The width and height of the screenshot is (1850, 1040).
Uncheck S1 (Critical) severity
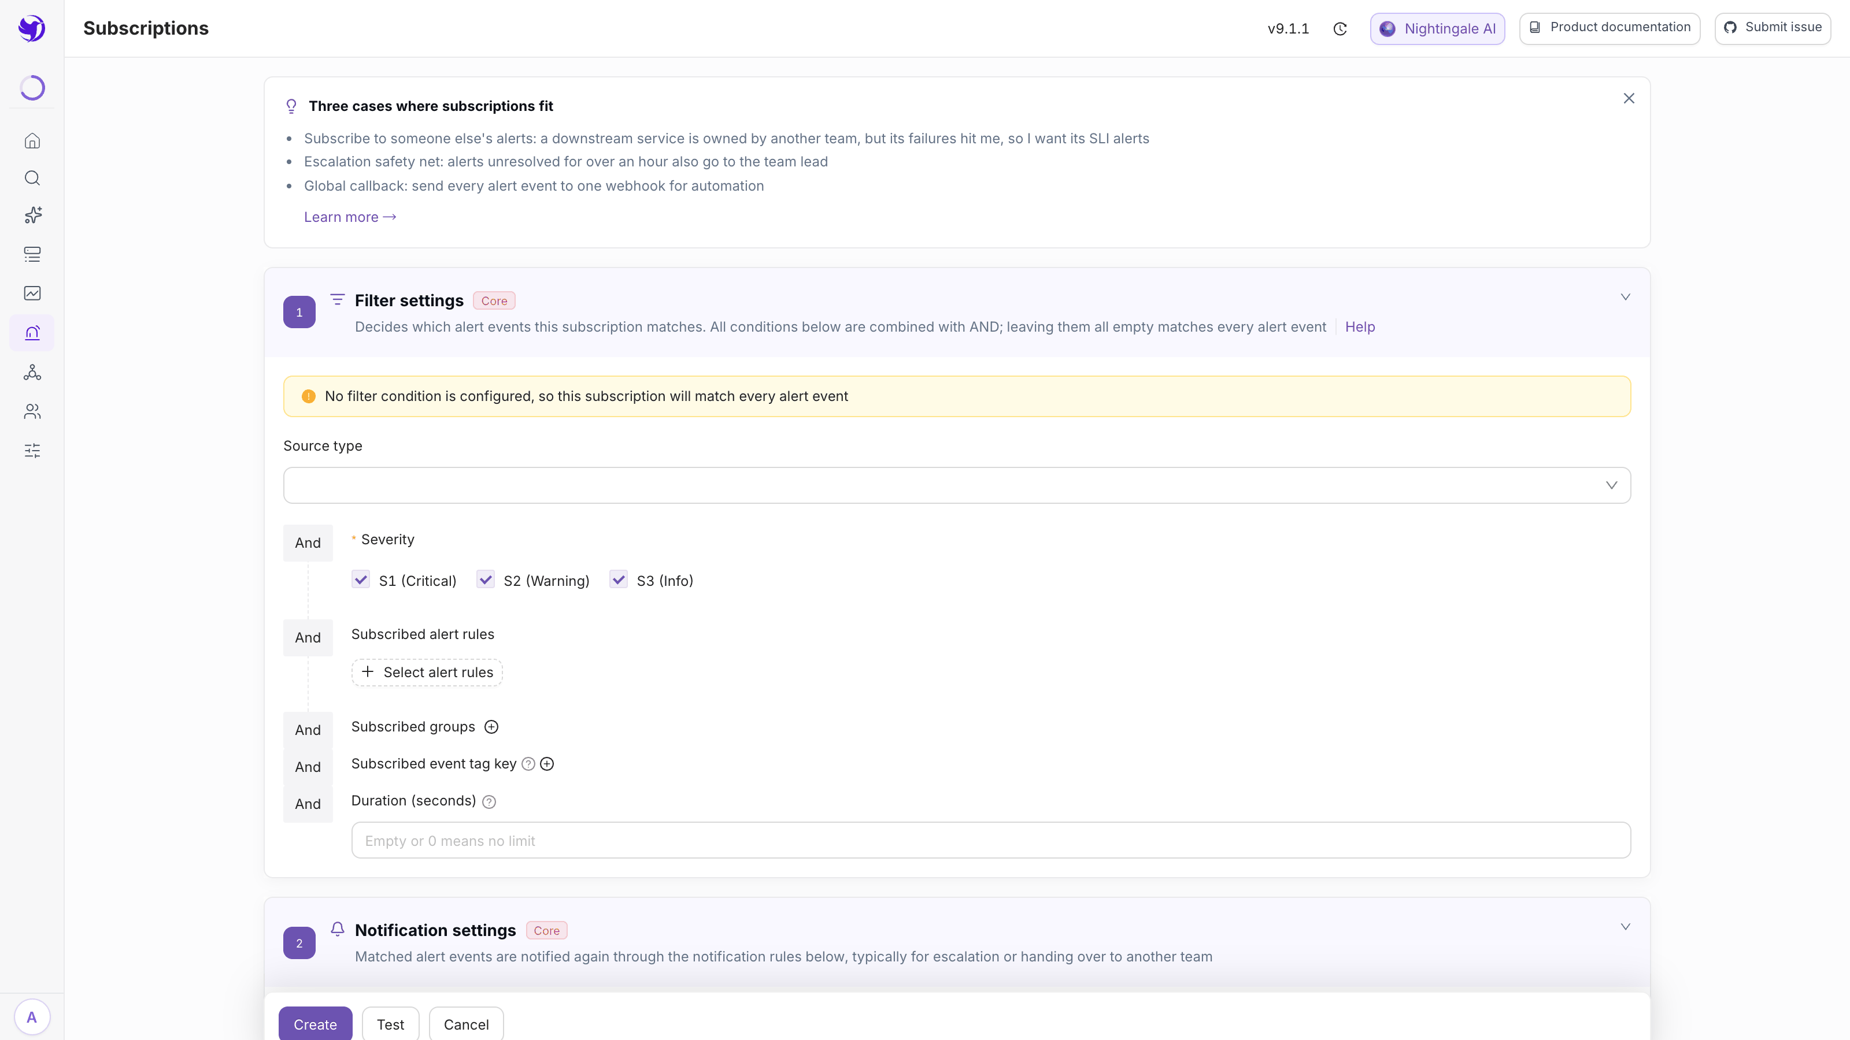tap(361, 580)
